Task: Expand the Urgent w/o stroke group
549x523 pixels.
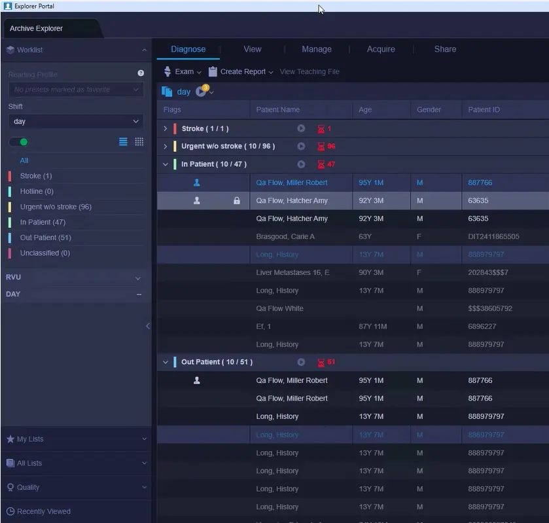Action: 166,146
